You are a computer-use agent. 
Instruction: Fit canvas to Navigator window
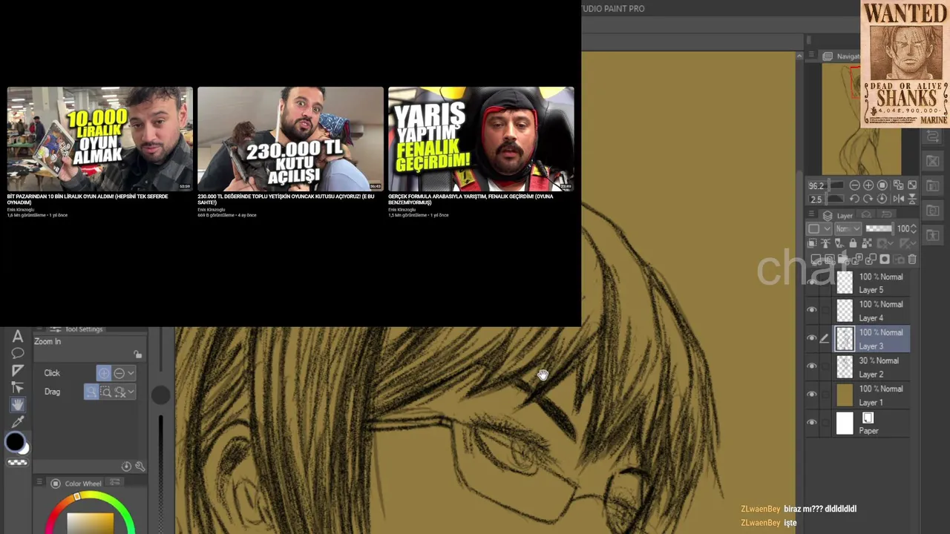898,185
